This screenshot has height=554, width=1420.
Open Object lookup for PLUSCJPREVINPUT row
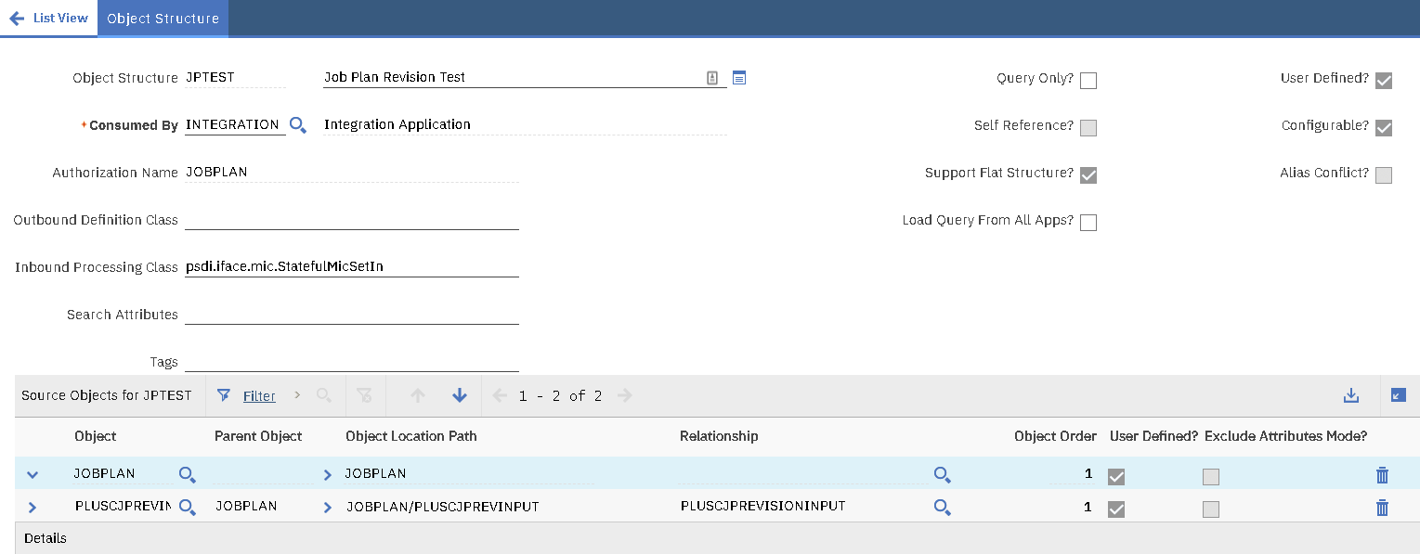188,508
